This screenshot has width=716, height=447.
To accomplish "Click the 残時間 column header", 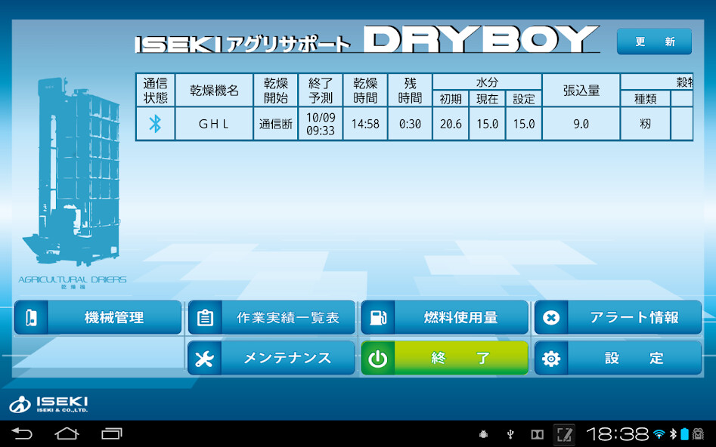I will (x=410, y=91).
